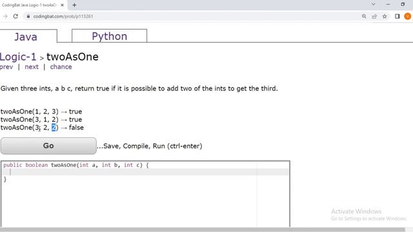413x232 pixels.
Task: Click the twoAsOne problem title
Action: coord(72,57)
